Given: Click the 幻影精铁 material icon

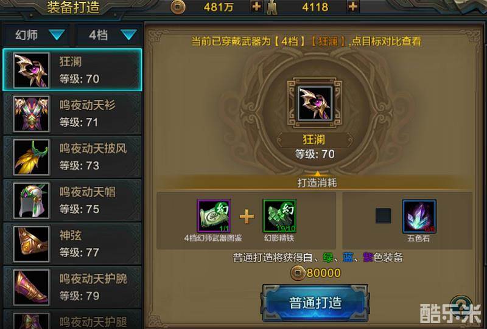Looking at the screenshot, I should (279, 216).
